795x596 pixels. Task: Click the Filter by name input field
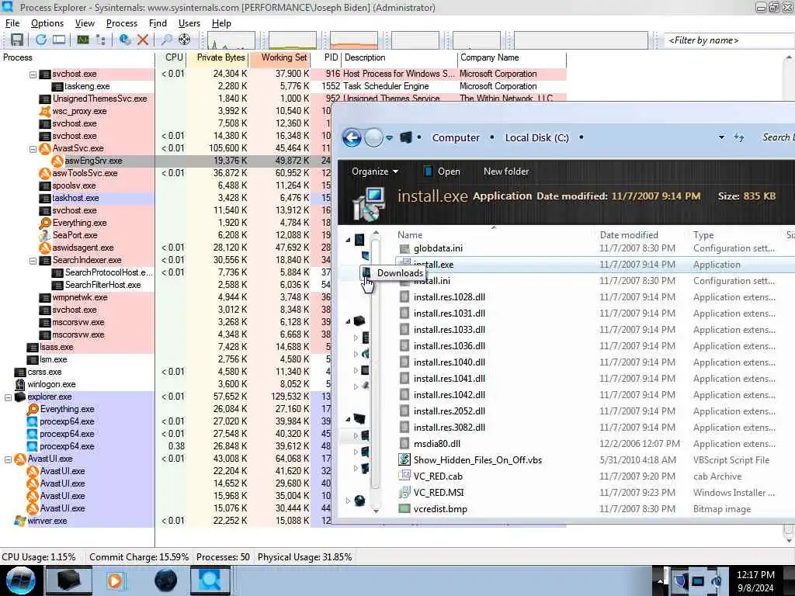point(729,40)
